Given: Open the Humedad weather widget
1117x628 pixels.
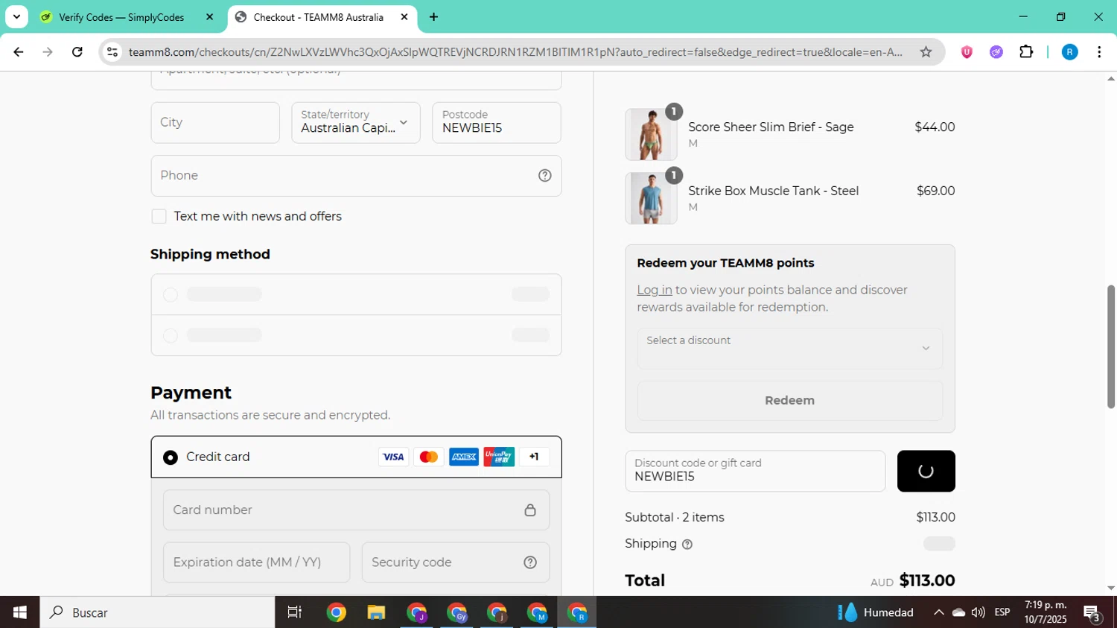Looking at the screenshot, I should (876, 612).
